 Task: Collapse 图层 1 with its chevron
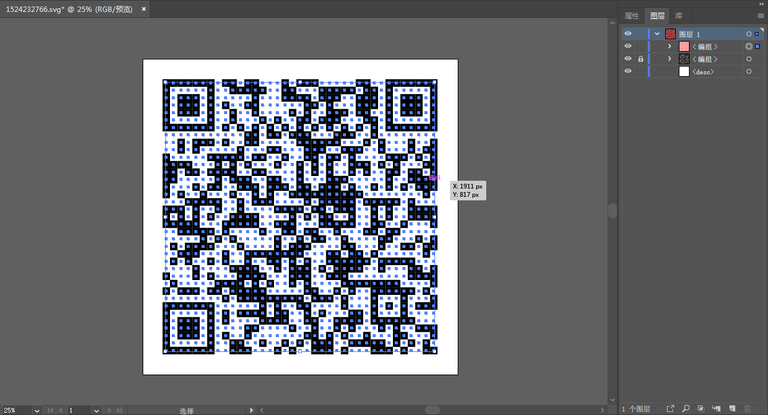tap(657, 34)
